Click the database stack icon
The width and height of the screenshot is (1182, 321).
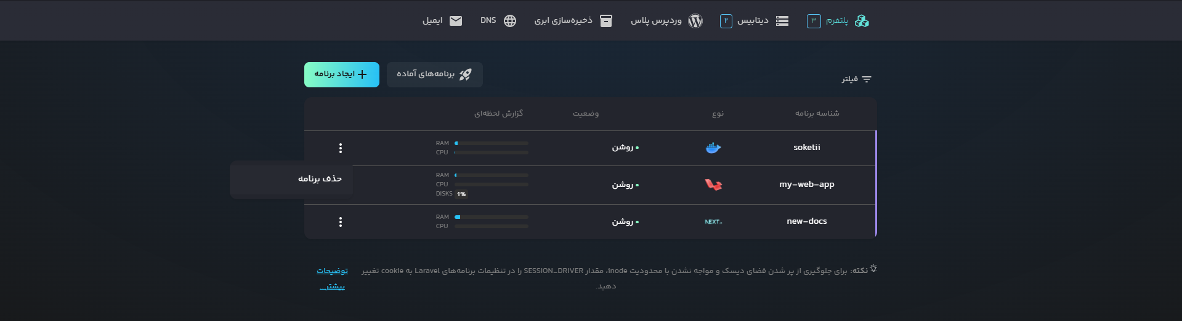pos(782,21)
